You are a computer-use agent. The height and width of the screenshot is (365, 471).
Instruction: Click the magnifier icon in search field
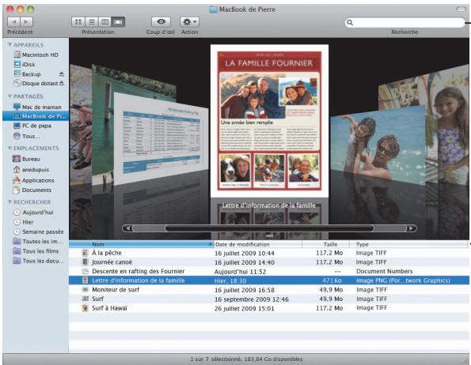coord(350,22)
